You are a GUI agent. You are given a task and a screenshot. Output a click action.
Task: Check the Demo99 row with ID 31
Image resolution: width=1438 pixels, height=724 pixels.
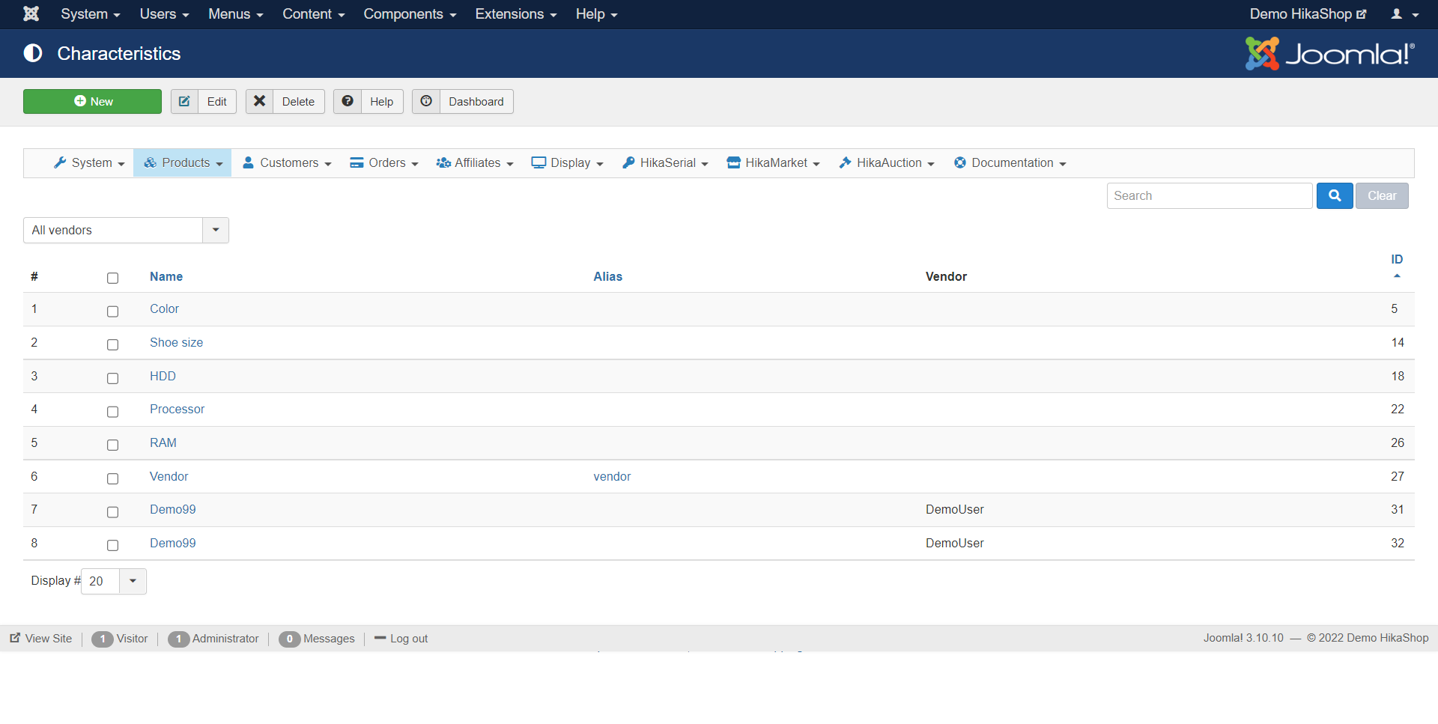click(112, 511)
